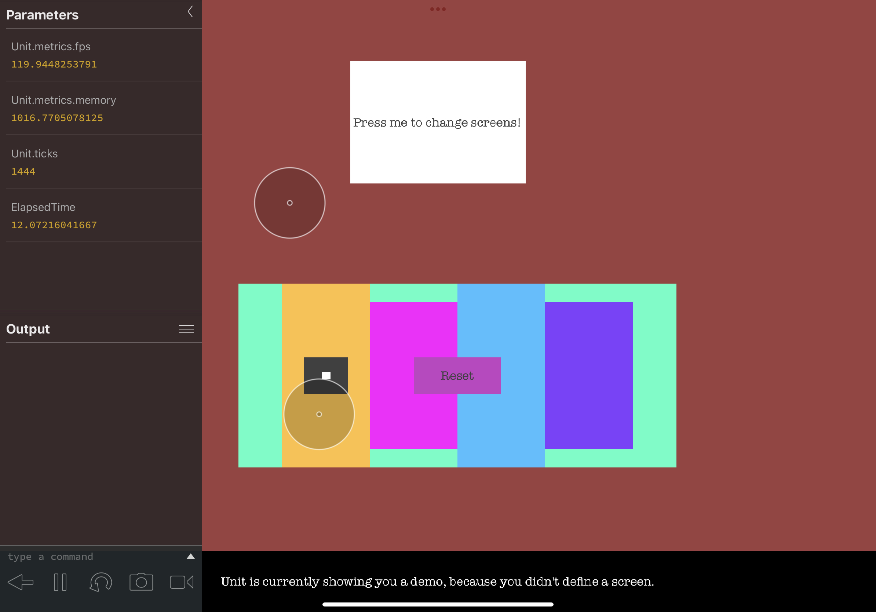The height and width of the screenshot is (612, 876).
Task: Open the Output panel hamburger menu
Action: tap(186, 328)
